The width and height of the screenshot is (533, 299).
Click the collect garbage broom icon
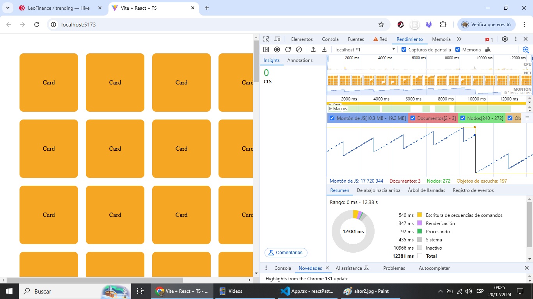coord(488,49)
